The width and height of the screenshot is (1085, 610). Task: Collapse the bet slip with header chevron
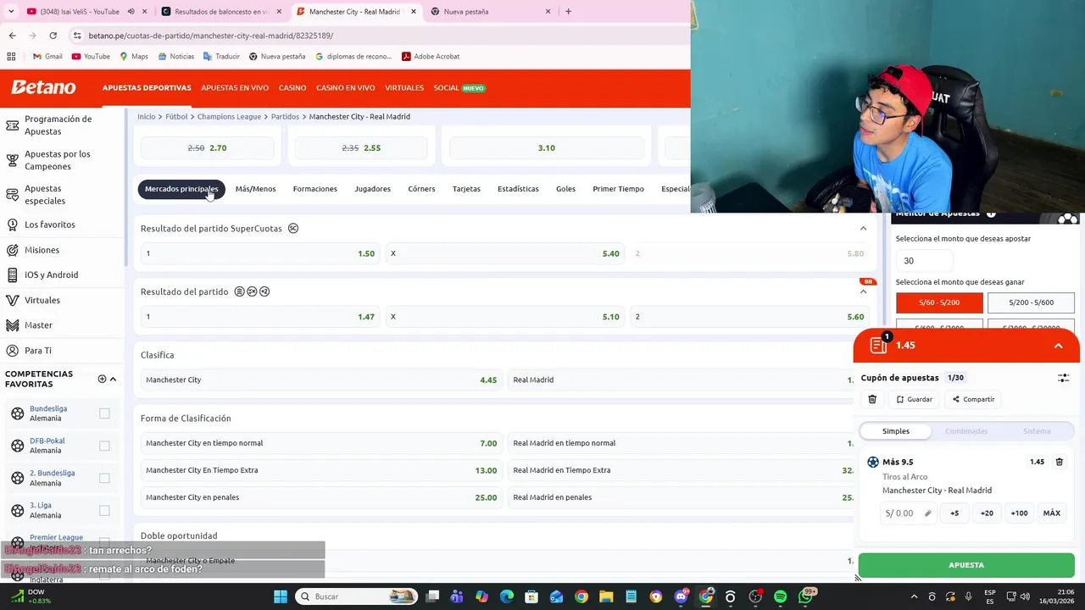[1058, 346]
